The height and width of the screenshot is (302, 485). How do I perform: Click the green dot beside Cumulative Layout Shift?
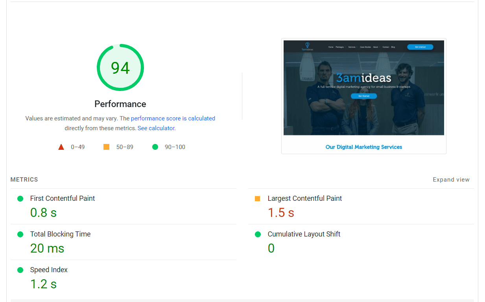click(x=258, y=235)
